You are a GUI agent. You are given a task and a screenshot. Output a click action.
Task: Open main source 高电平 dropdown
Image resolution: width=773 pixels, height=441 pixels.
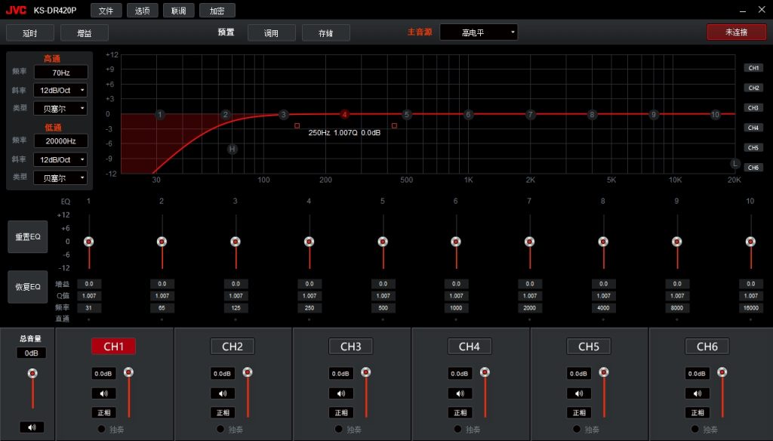479,32
